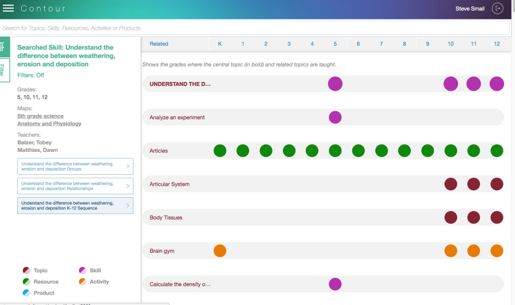Click the Brain gym orange dot at grade K
Viewport: 515px width, 305px height.
pyautogui.click(x=220, y=251)
